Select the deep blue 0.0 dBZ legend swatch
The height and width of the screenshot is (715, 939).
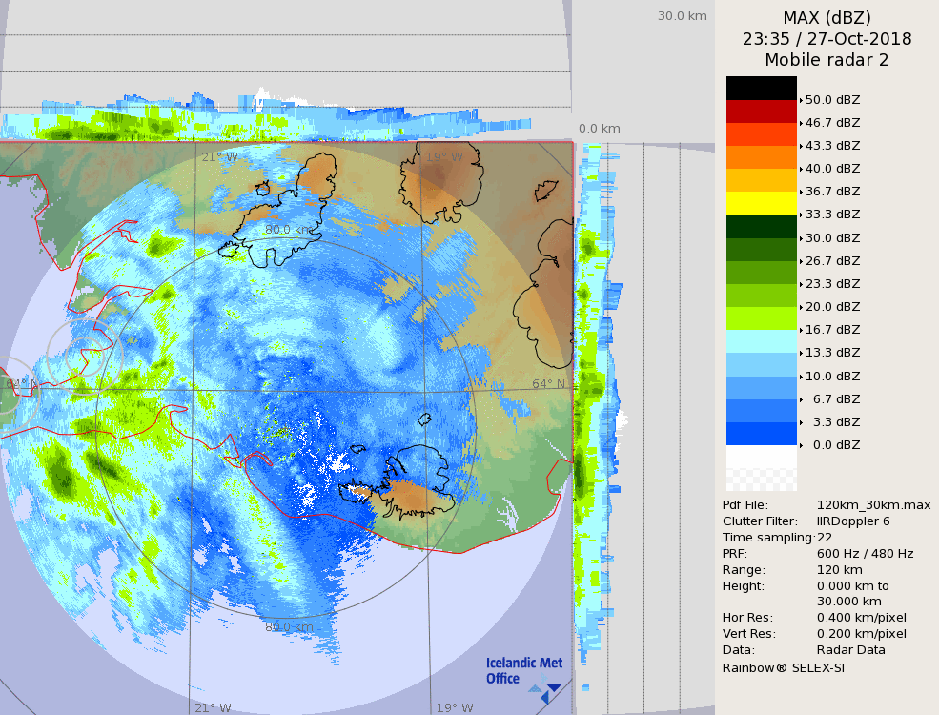(761, 434)
